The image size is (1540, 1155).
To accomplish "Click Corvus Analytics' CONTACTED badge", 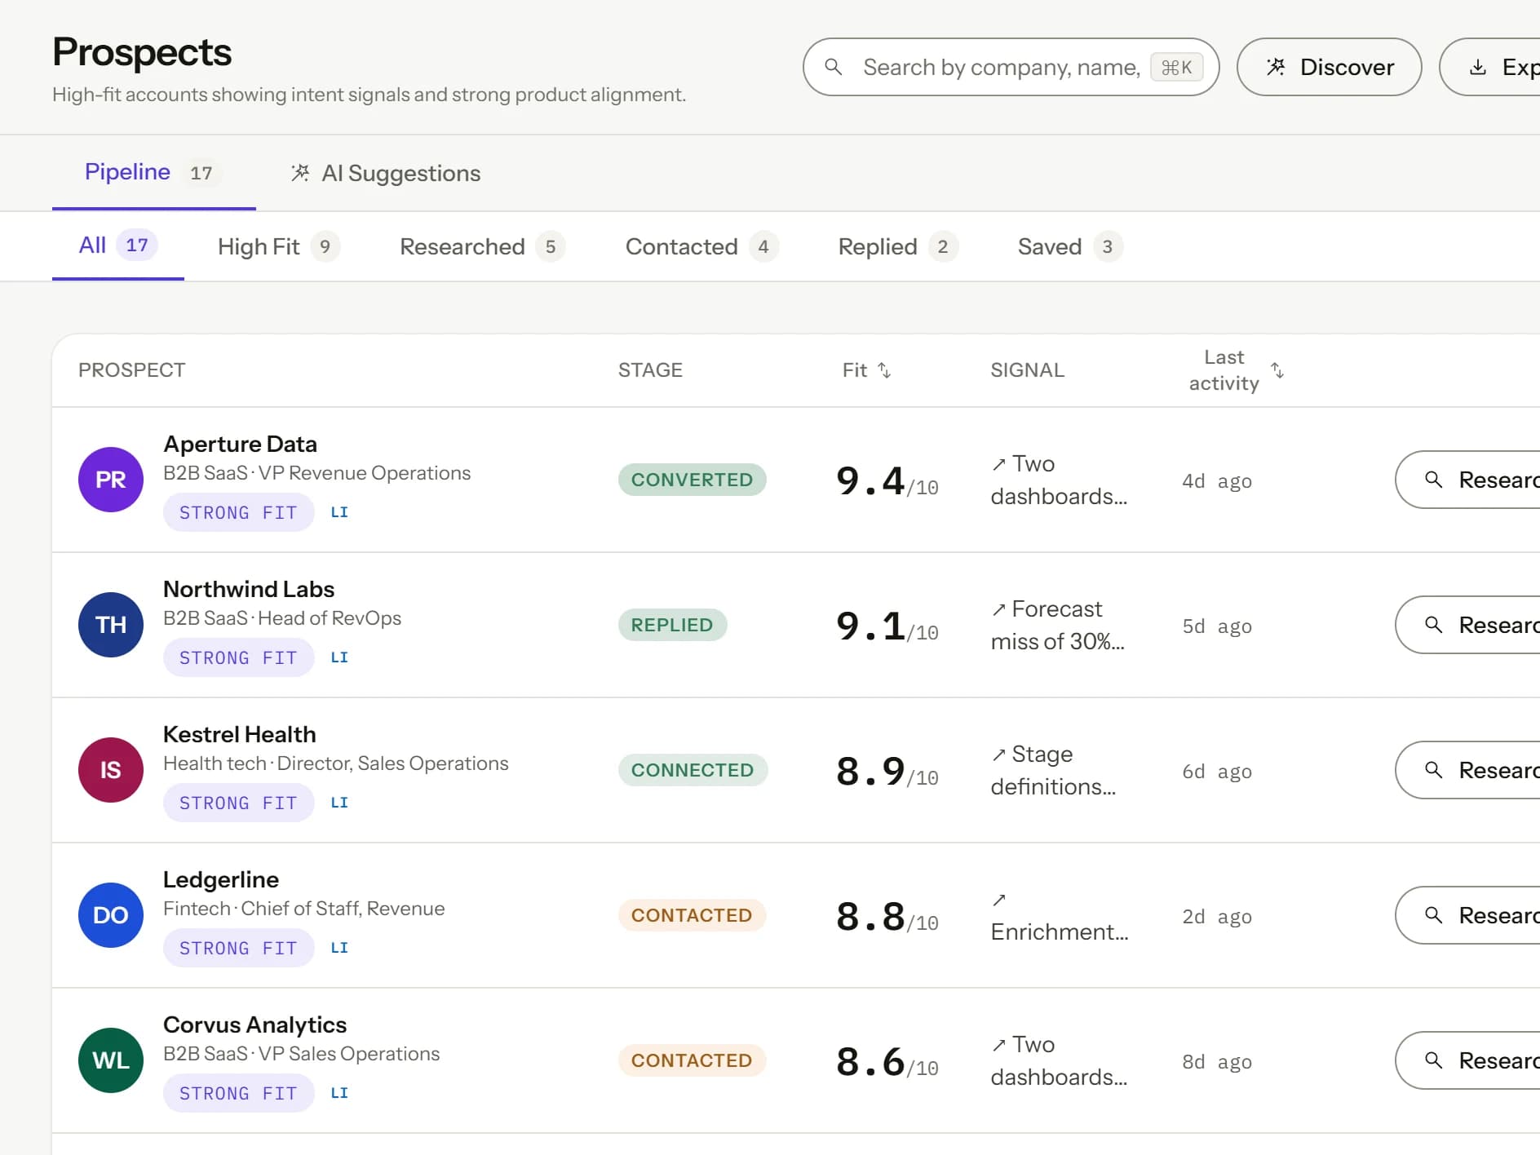I will click(x=692, y=1060).
